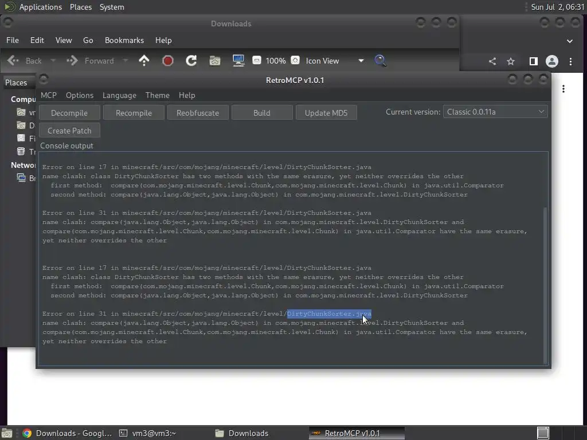Open the Edit menu in Downloads window
The image size is (587, 440).
tap(37, 40)
